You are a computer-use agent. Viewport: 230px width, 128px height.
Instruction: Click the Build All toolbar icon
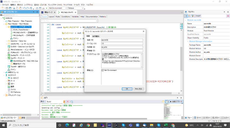(x=37, y=8)
